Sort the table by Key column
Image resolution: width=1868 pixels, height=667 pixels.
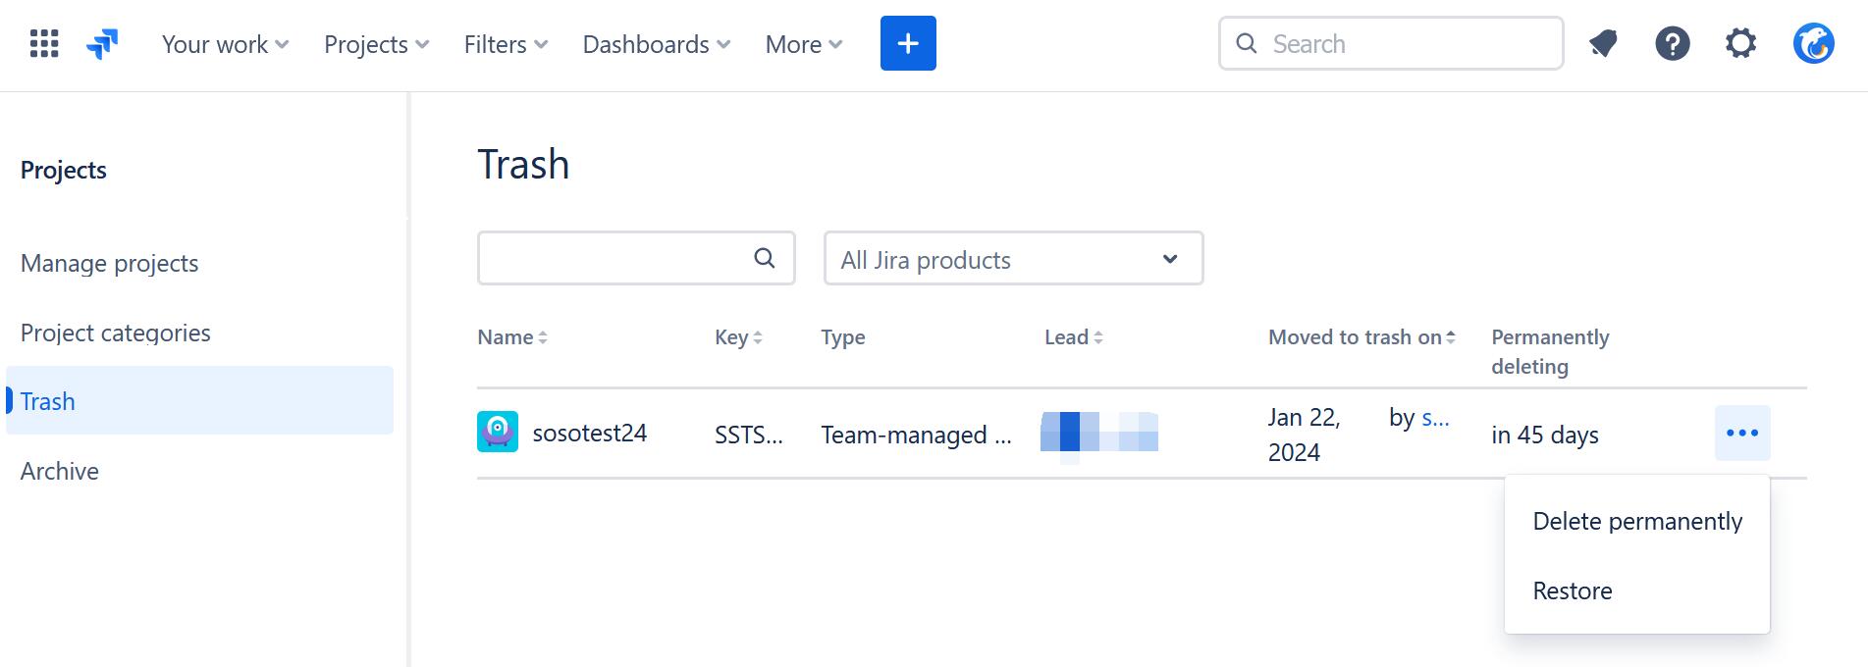(738, 337)
